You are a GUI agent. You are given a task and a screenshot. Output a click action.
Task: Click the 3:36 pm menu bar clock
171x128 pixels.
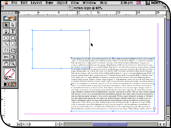click(x=126, y=2)
